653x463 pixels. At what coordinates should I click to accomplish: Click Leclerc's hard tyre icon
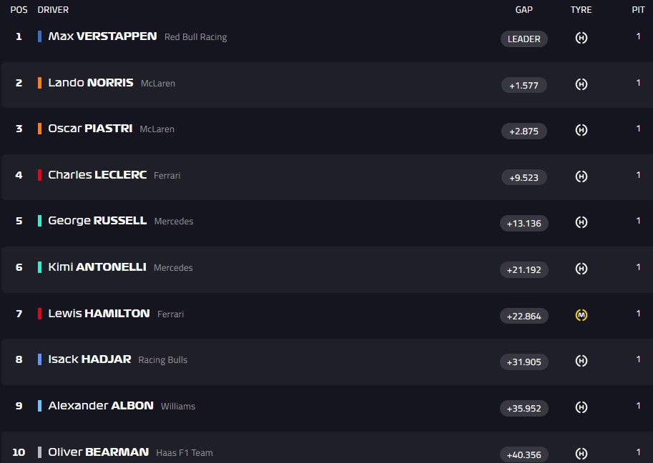click(581, 176)
